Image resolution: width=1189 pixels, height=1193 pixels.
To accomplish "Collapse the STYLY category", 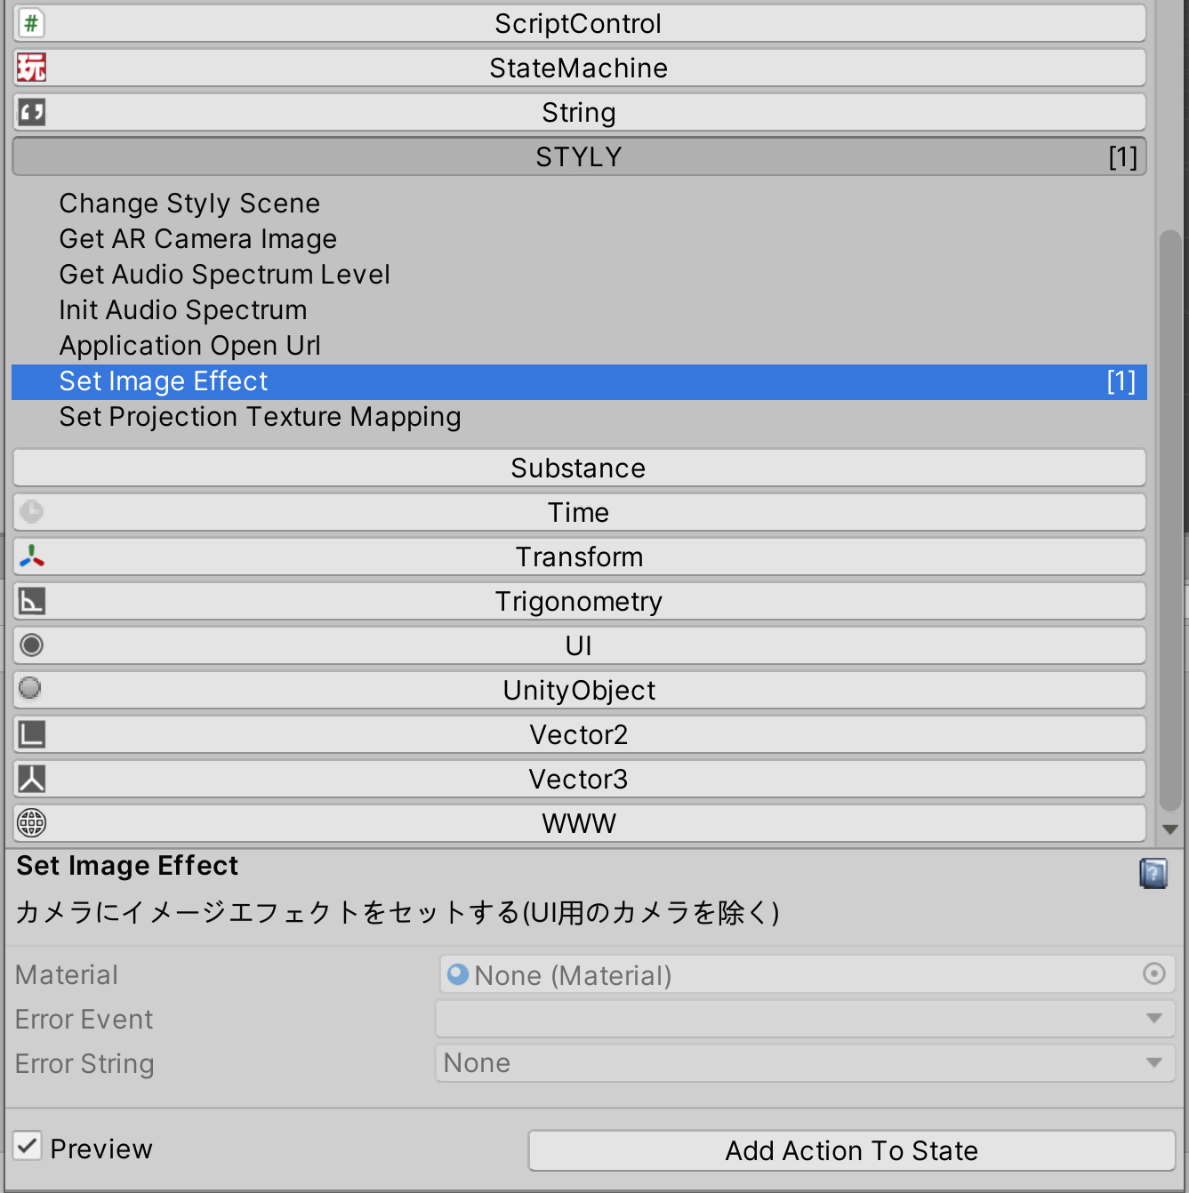I will pos(578,156).
